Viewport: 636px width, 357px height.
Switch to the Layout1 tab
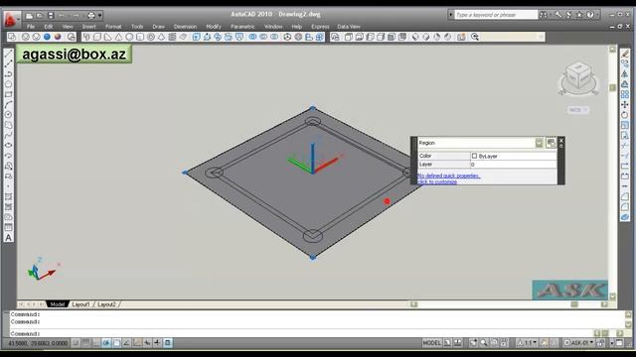80,304
